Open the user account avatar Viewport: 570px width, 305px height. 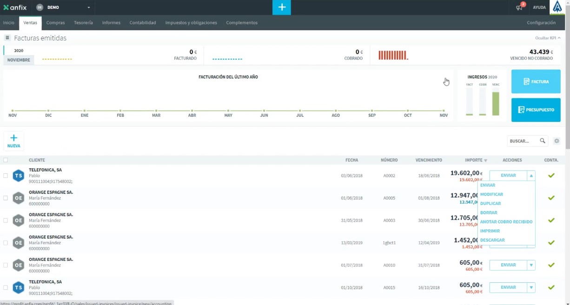557,7
